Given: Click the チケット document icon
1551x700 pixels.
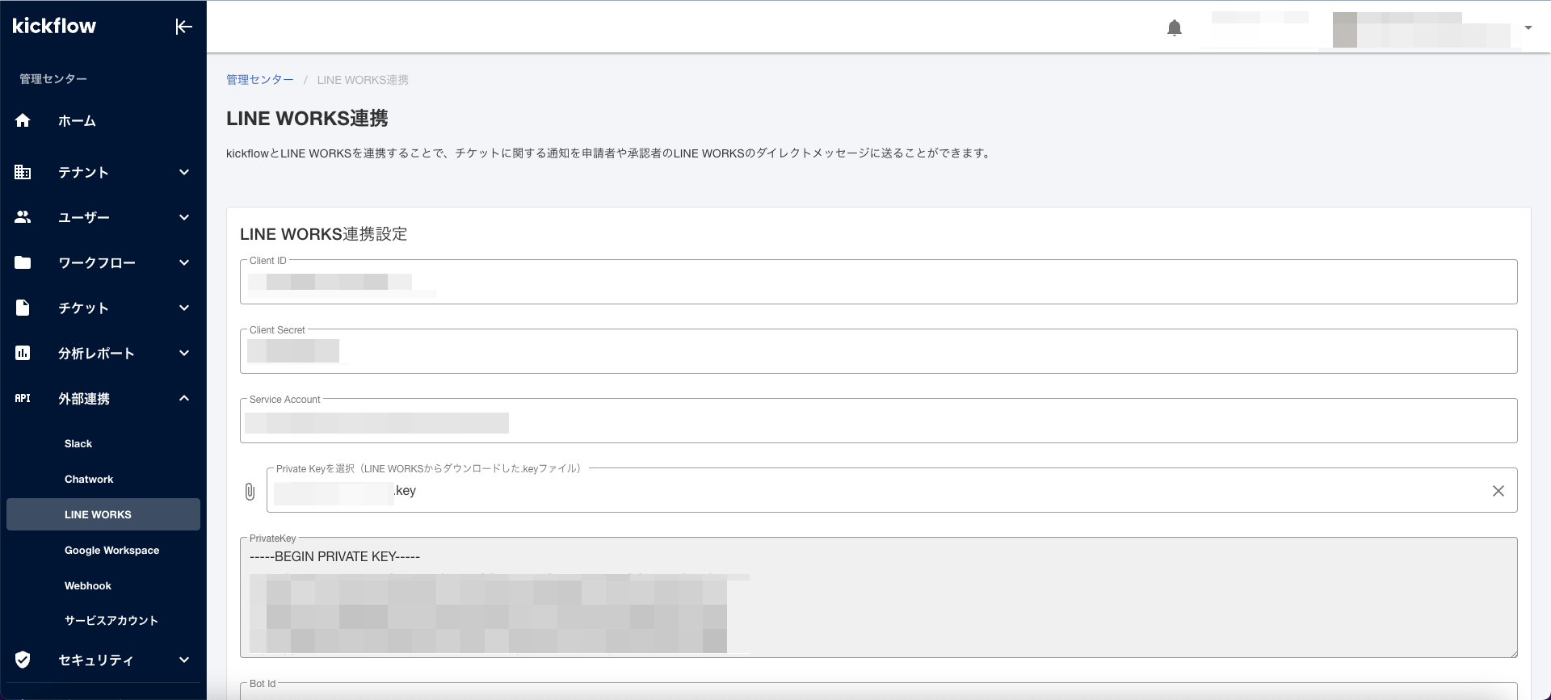Looking at the screenshot, I should coord(23,308).
